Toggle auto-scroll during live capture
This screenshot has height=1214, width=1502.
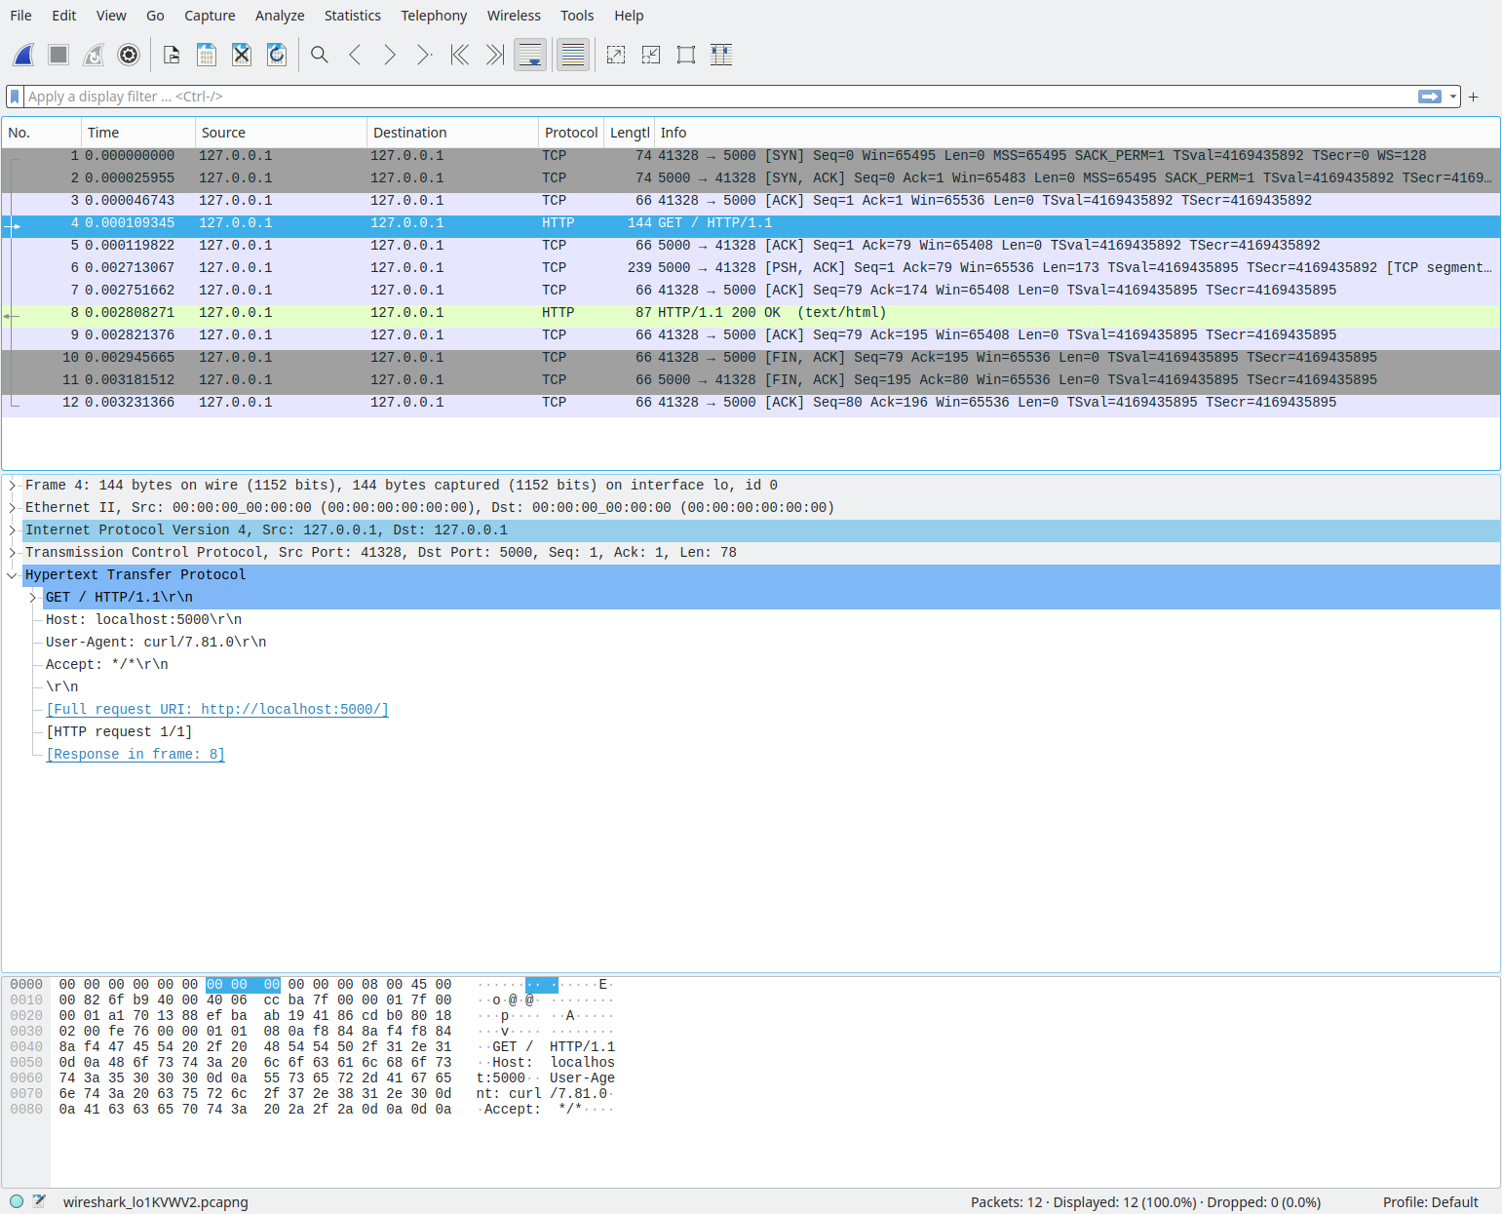(530, 55)
